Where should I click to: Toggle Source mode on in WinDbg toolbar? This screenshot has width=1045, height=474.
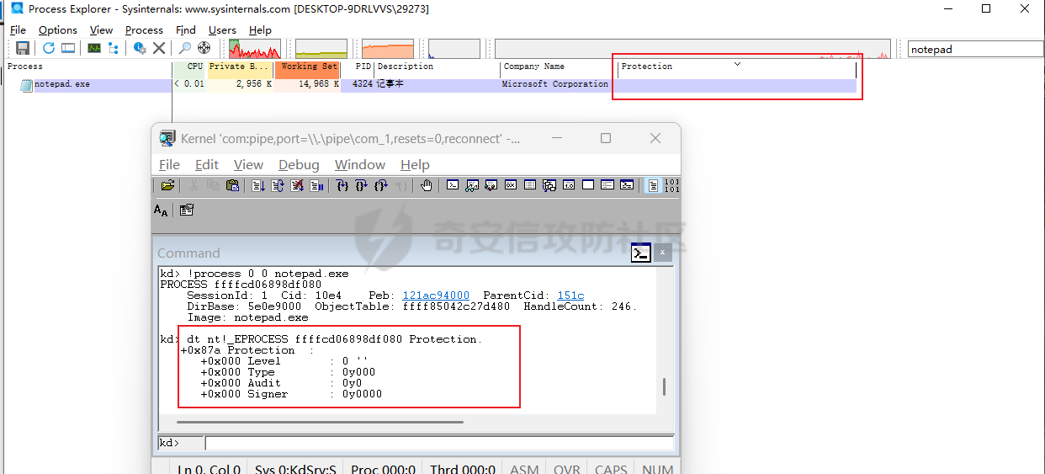pos(653,185)
